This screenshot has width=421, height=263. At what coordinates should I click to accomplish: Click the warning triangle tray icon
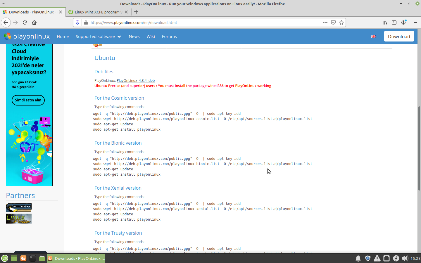tap(377, 258)
